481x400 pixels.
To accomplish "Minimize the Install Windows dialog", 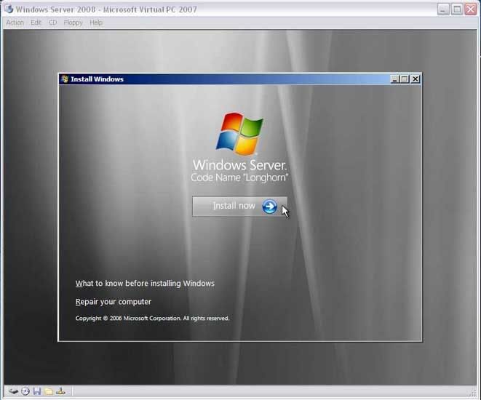I will pos(395,79).
